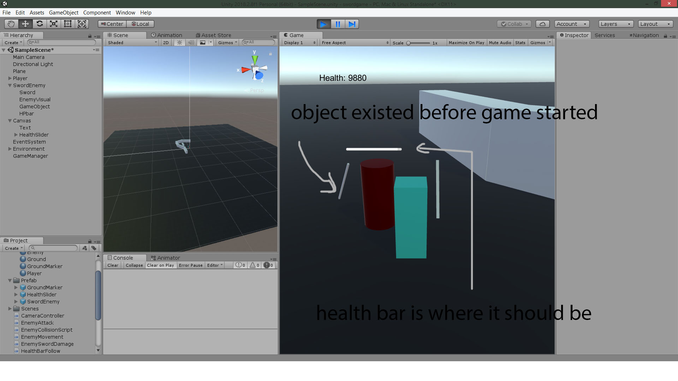Toggle info message count filter in Console

click(240, 265)
